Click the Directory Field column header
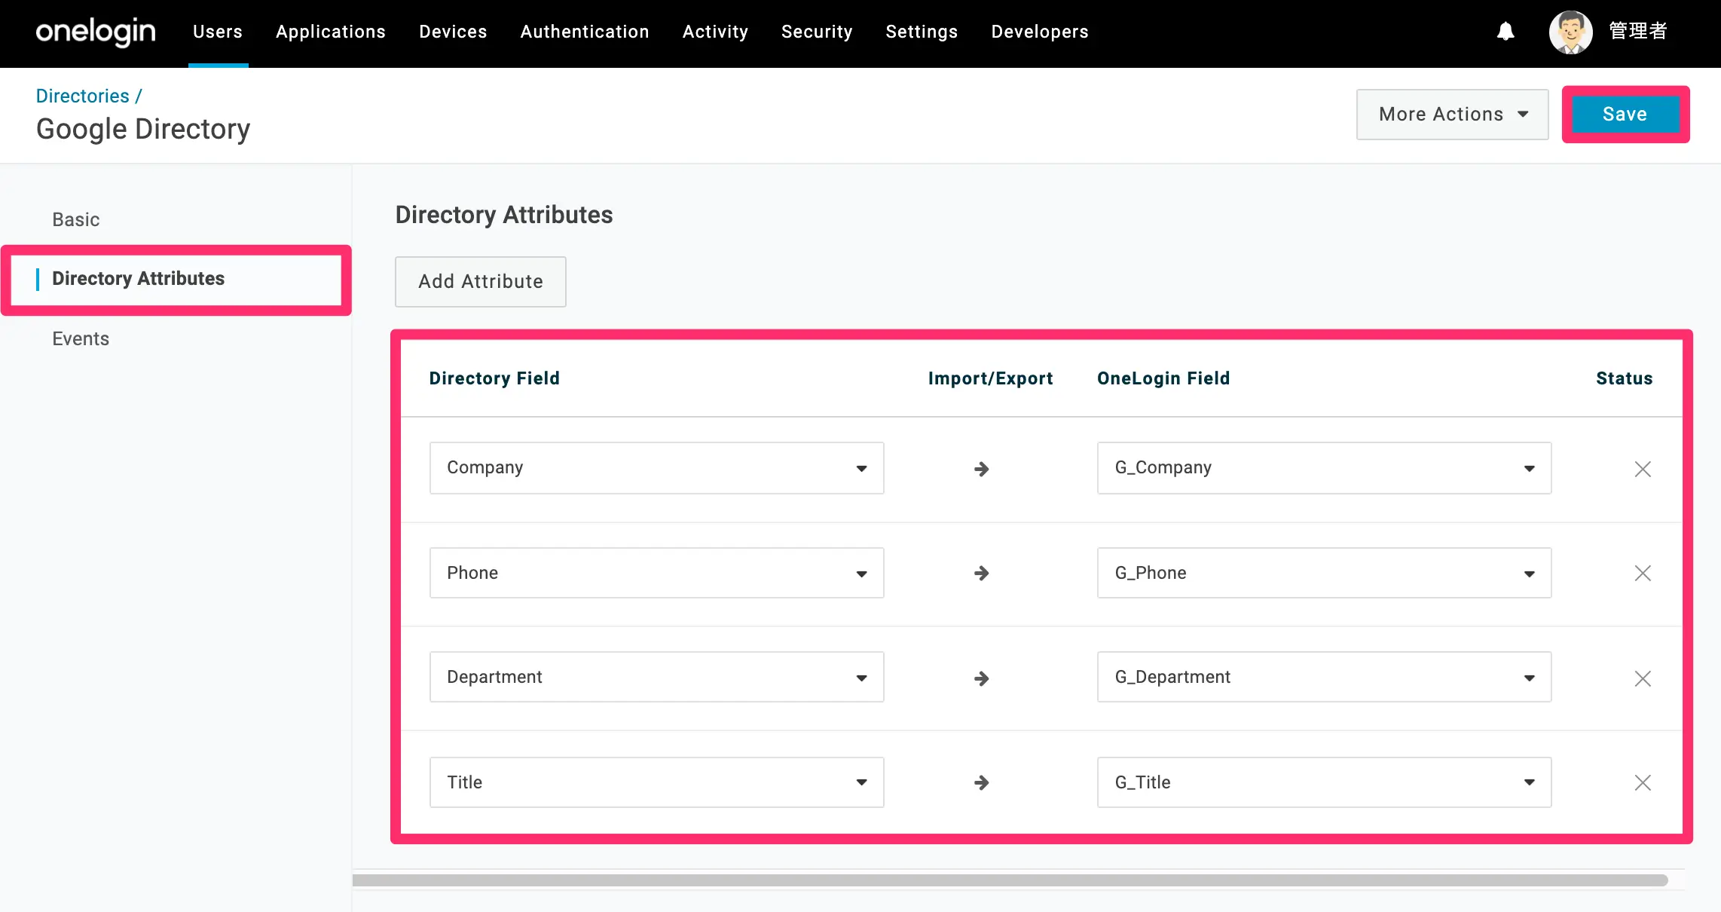 click(494, 378)
